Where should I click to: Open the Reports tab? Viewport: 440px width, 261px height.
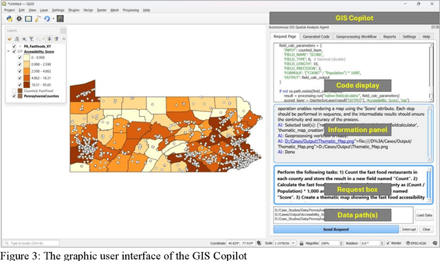click(390, 36)
